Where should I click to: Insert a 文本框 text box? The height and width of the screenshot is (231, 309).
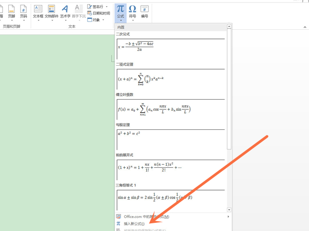click(38, 12)
